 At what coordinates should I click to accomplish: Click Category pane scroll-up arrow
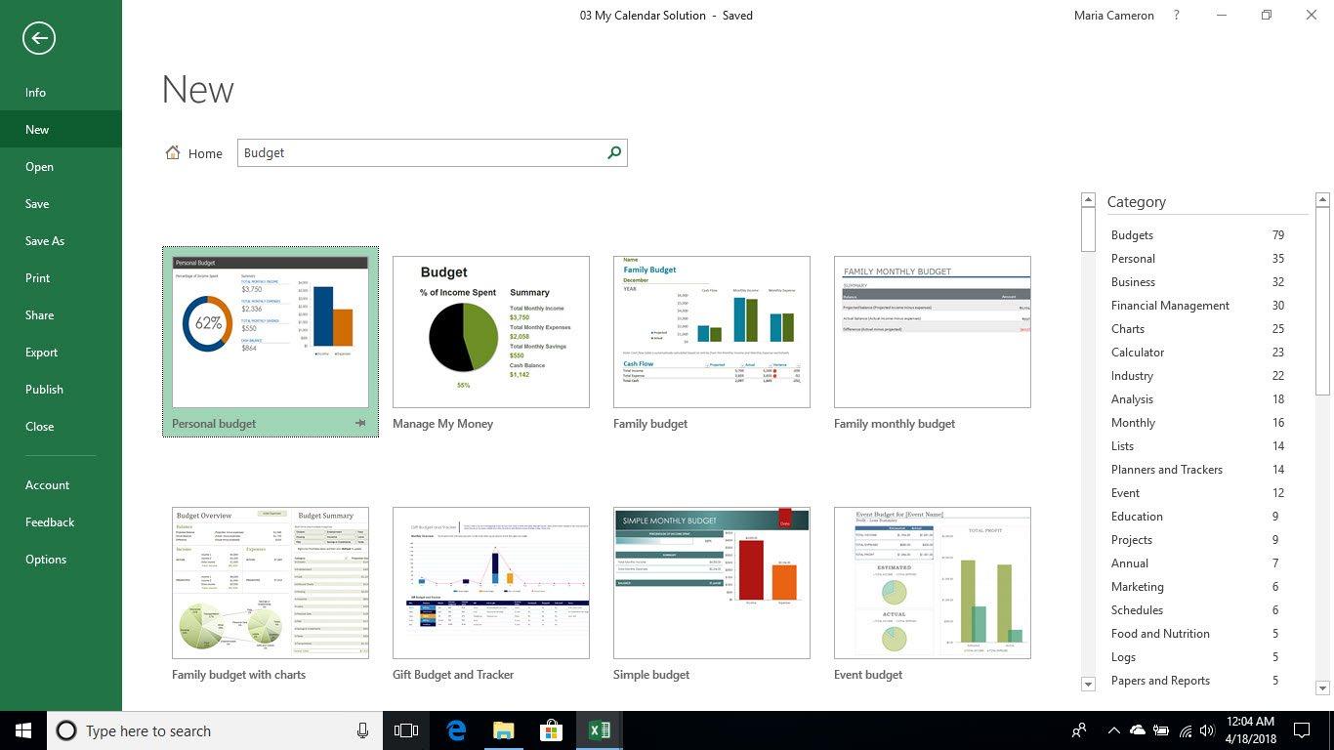(1322, 199)
